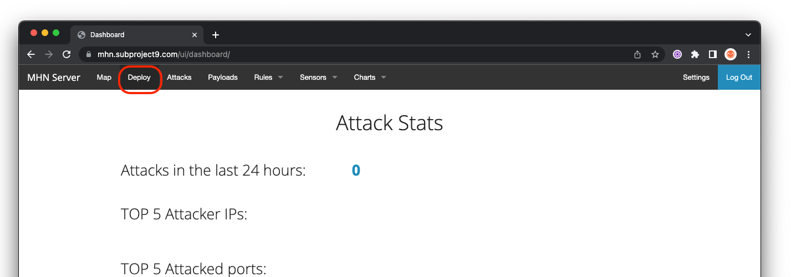Image resolution: width=791 pixels, height=277 pixels.
Task: Reload the dashboard page
Action: (67, 54)
